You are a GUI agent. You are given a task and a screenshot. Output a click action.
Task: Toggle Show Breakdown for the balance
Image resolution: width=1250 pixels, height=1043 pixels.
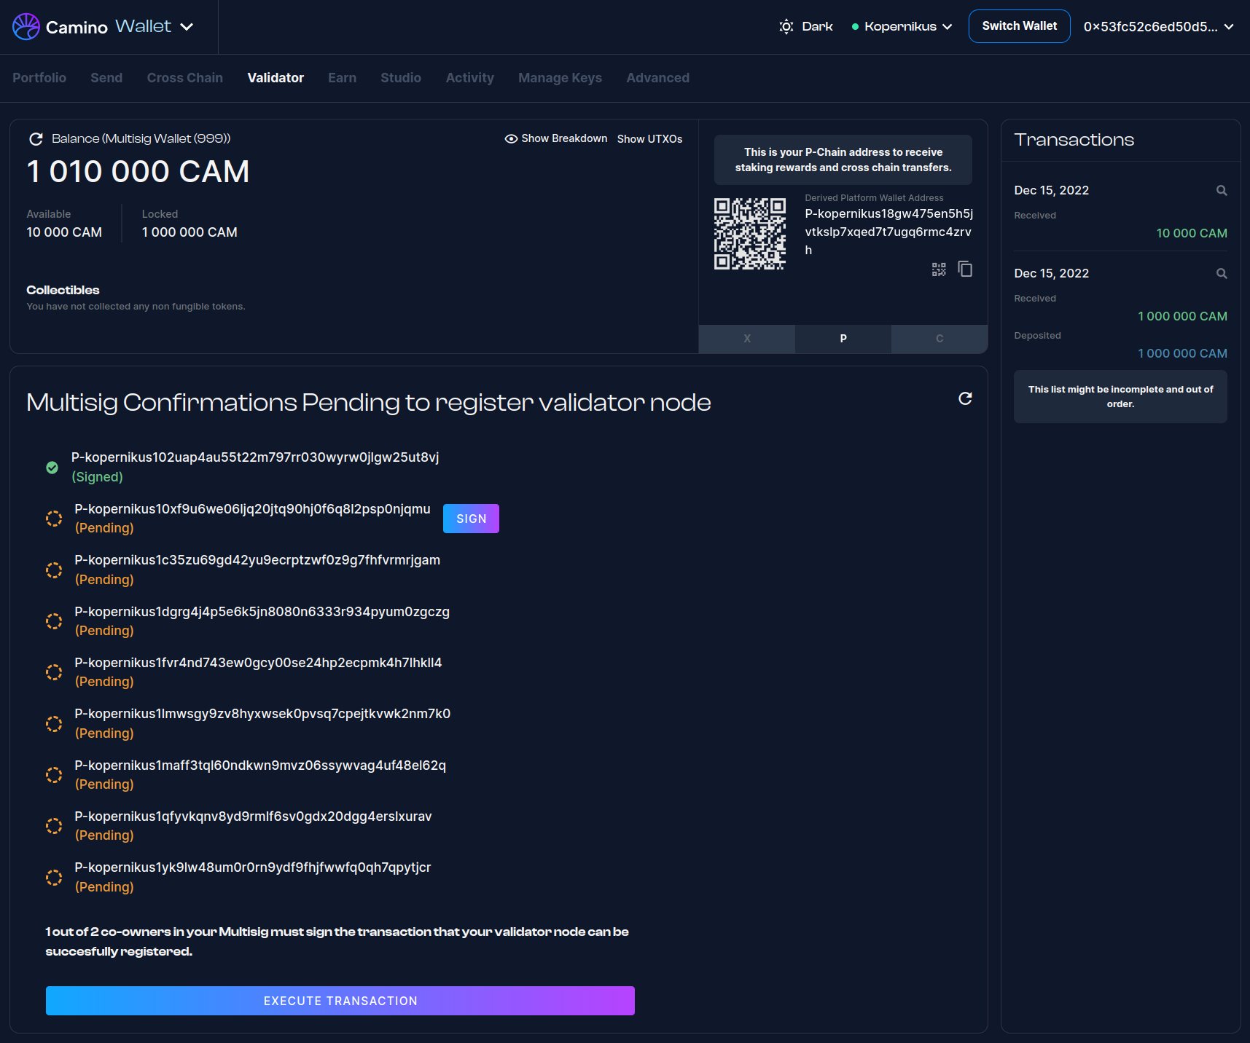coord(556,139)
